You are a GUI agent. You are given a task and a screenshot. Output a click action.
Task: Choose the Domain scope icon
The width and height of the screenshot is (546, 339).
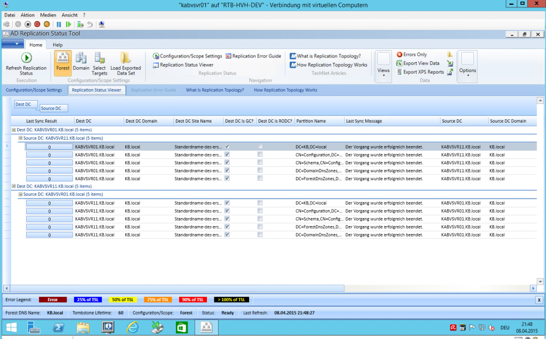(81, 63)
